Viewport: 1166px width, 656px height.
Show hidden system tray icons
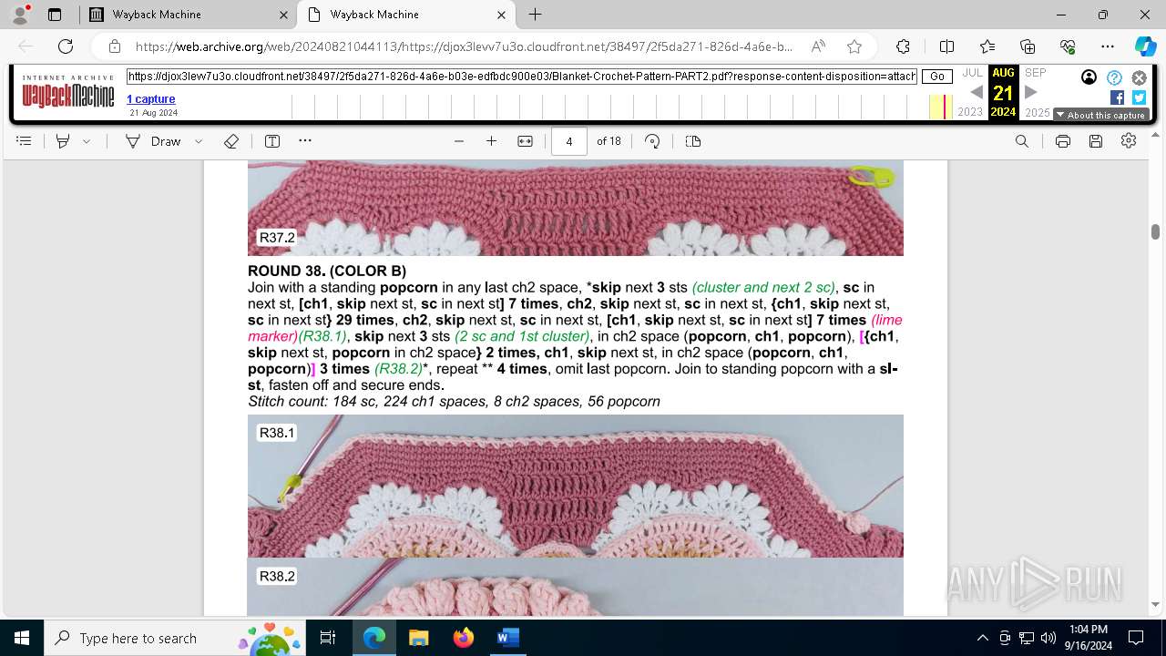982,638
